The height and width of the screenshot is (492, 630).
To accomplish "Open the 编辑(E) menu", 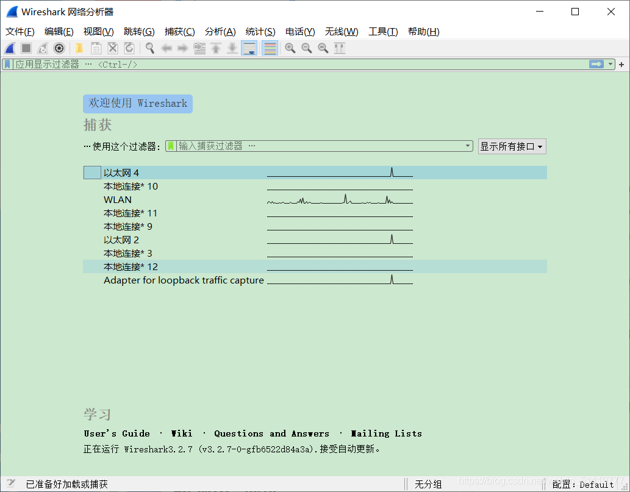I will point(59,31).
